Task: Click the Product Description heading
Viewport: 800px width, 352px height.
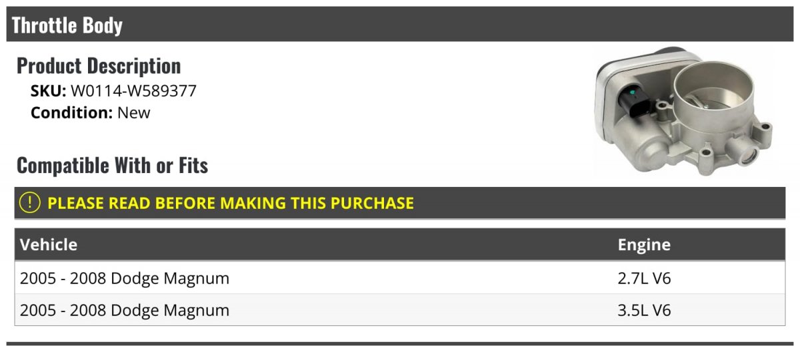Action: click(x=99, y=66)
